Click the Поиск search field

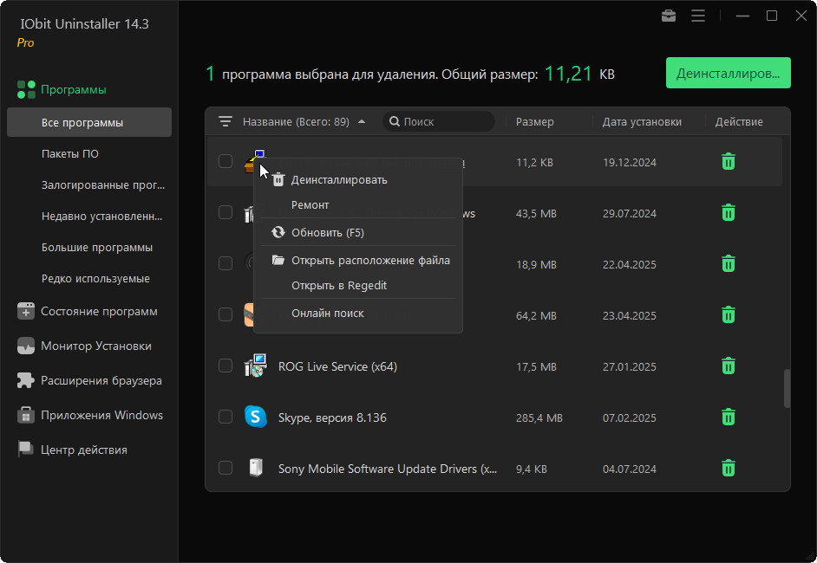pos(439,122)
